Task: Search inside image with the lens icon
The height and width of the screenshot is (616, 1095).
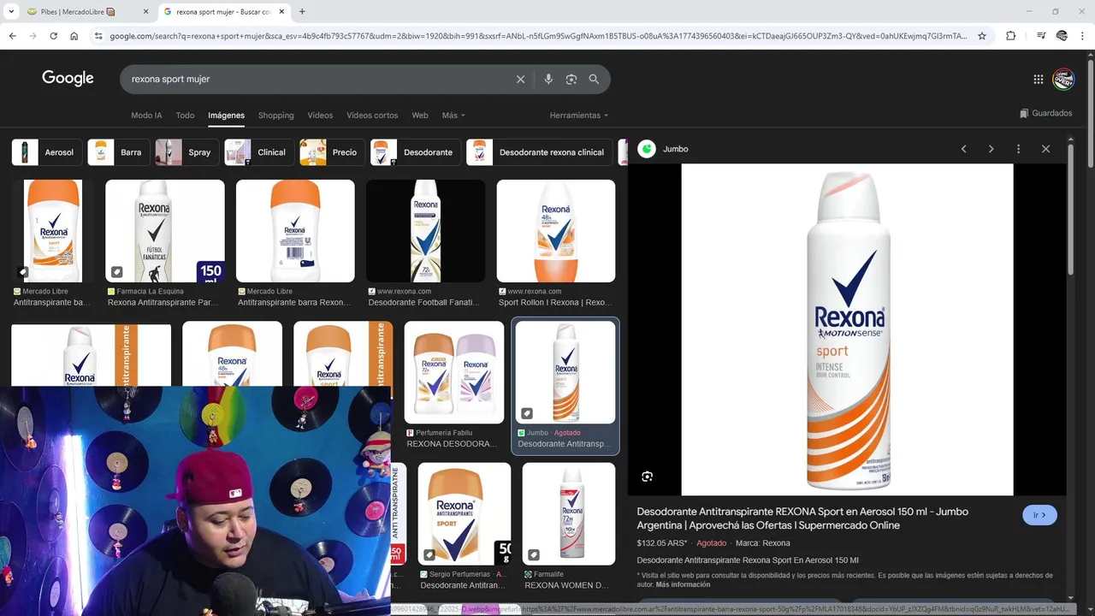Action: click(647, 477)
